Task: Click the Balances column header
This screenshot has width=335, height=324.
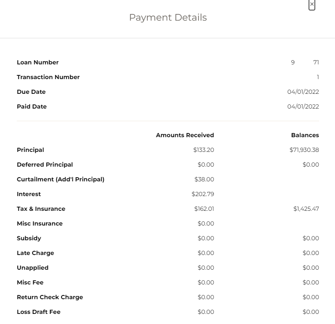Action: pyautogui.click(x=305, y=135)
